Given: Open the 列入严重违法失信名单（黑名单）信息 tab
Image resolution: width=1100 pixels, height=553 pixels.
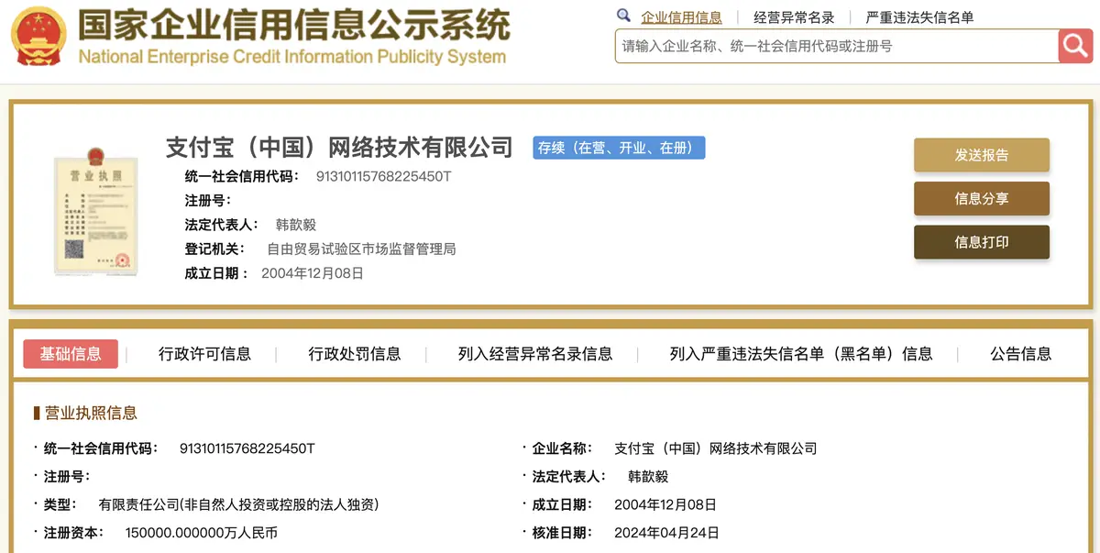Looking at the screenshot, I should coord(801,354).
